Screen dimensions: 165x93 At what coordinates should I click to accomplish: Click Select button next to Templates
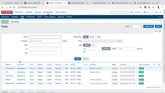[65, 41]
